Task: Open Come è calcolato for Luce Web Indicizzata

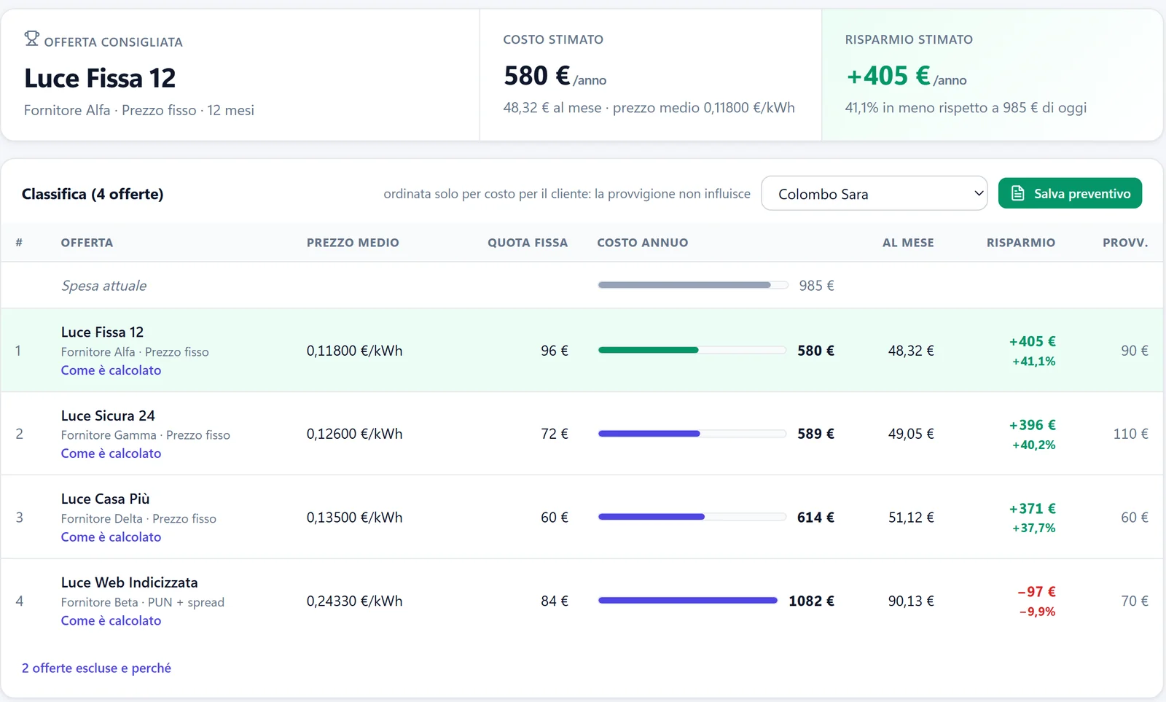Action: [111, 621]
